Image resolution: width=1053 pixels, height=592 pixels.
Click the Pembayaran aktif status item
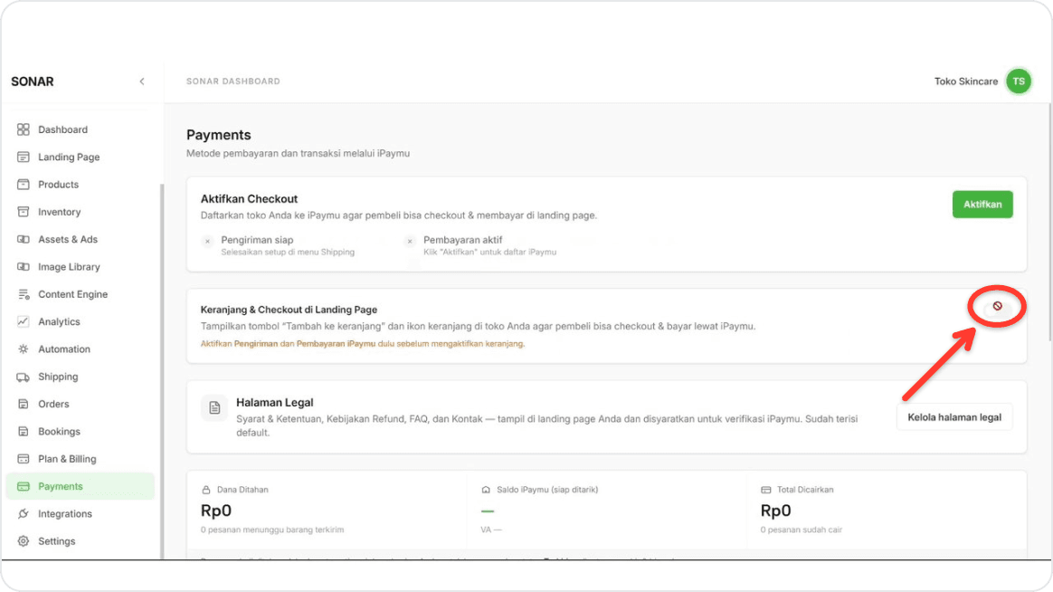click(481, 245)
